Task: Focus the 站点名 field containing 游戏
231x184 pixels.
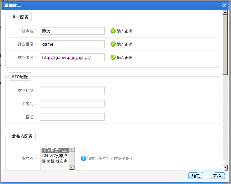Action: (x=72, y=31)
